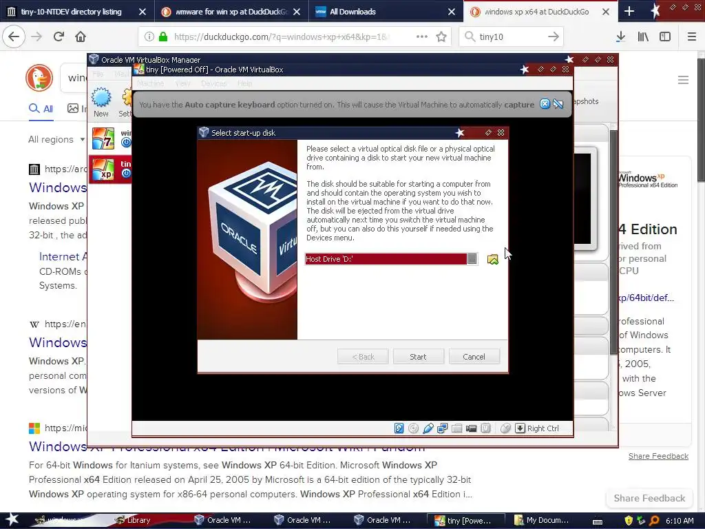Screen dimensions: 705x529
Task: Open page actions three-dot menu
Action: [x=422, y=37]
